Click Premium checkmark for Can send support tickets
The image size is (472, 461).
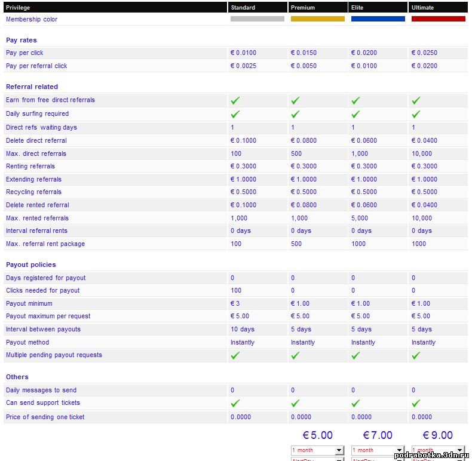(295, 403)
